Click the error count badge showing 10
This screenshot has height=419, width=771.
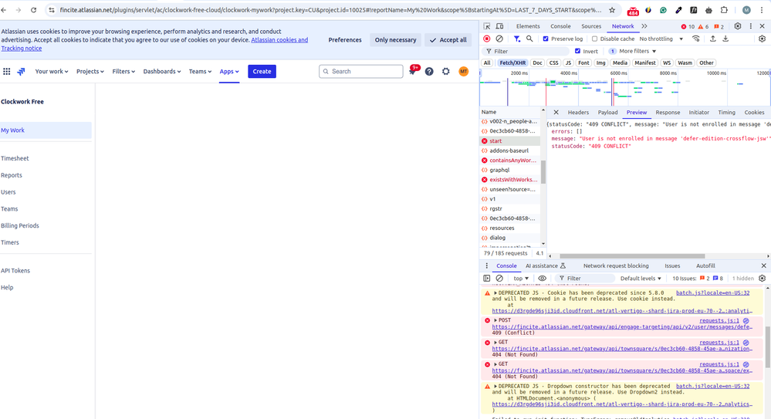(x=688, y=26)
